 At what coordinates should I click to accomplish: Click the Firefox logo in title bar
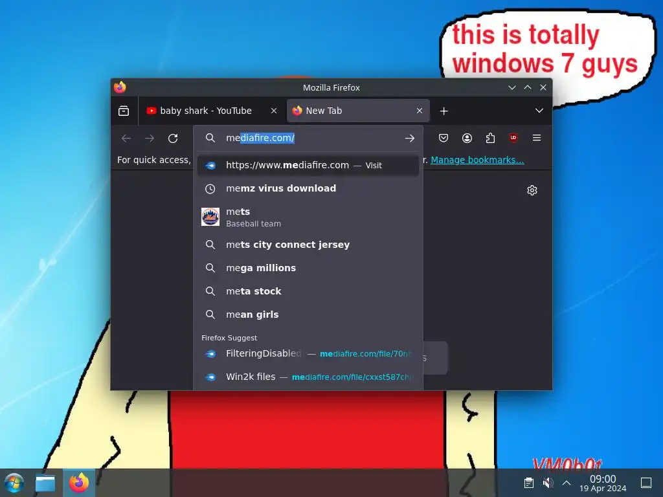coord(120,87)
